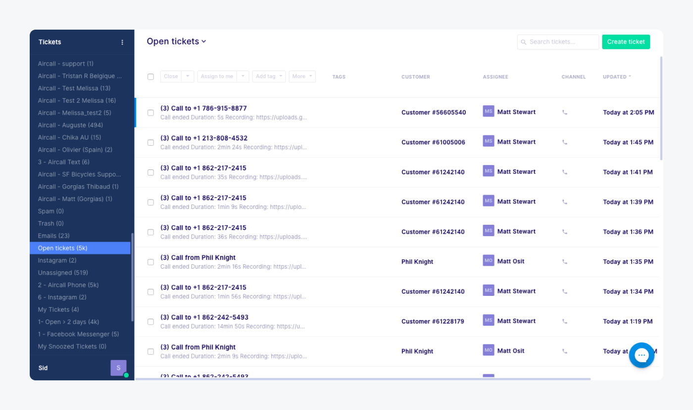Click the Create ticket button
The image size is (693, 410).
pyautogui.click(x=626, y=42)
